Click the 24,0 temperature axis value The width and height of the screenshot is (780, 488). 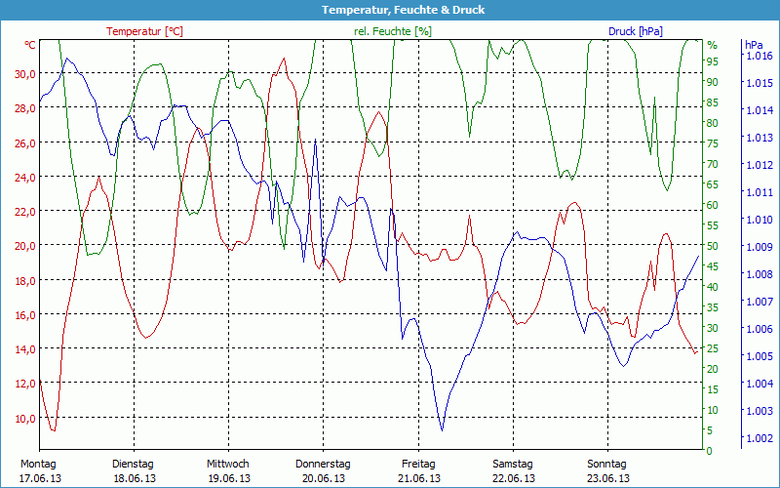point(25,177)
